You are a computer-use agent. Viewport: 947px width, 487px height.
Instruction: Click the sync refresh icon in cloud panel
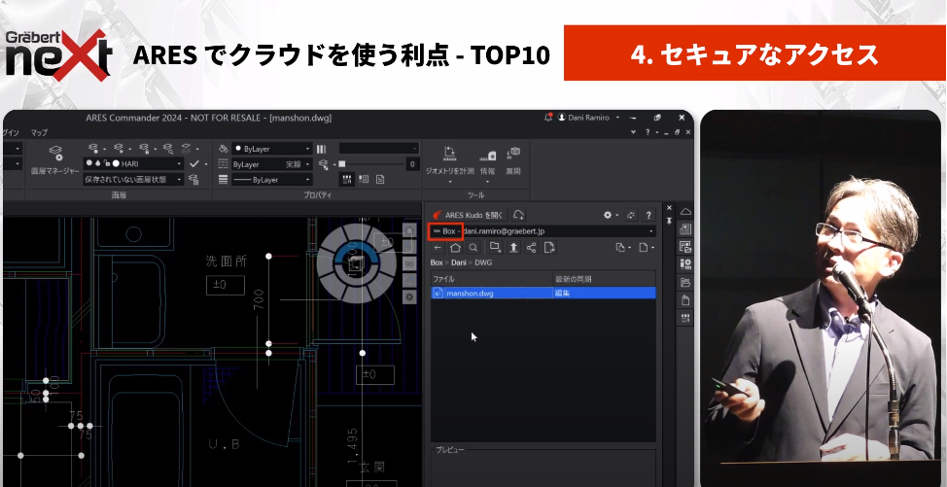631,215
